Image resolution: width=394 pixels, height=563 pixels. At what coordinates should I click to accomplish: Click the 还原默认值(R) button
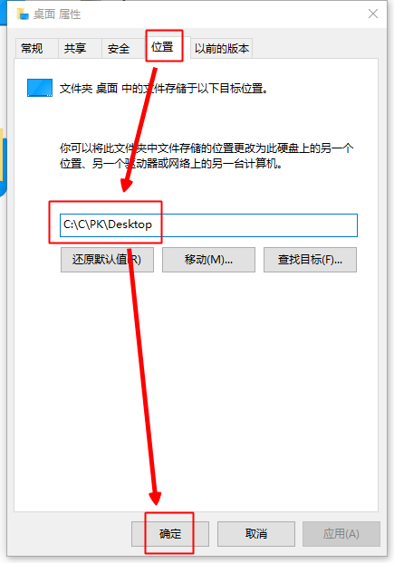pos(107,260)
